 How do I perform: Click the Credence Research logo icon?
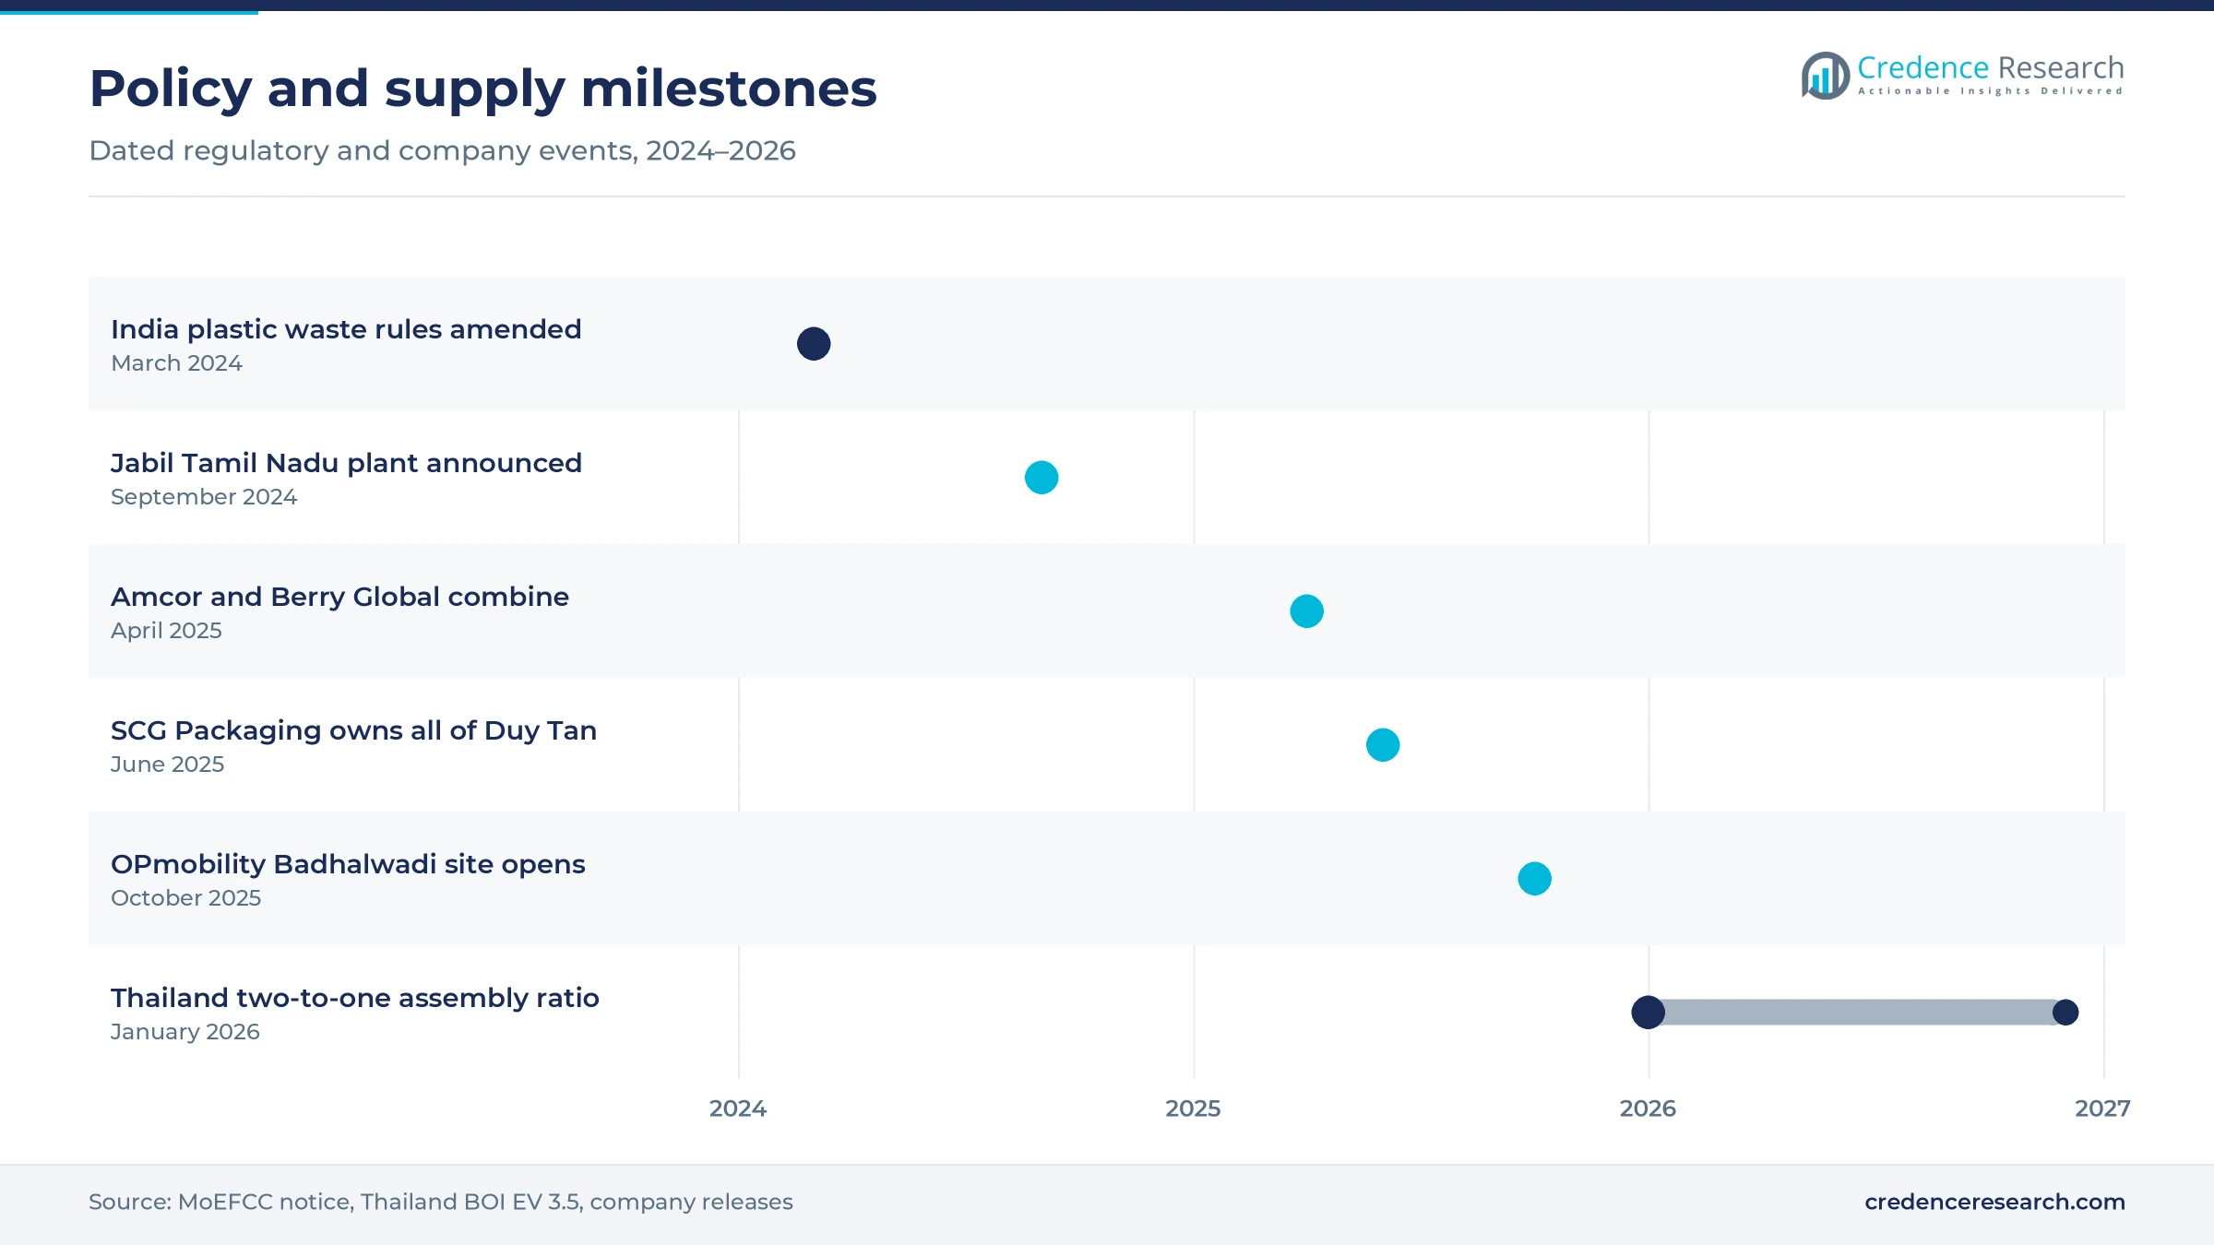pyautogui.click(x=1825, y=76)
